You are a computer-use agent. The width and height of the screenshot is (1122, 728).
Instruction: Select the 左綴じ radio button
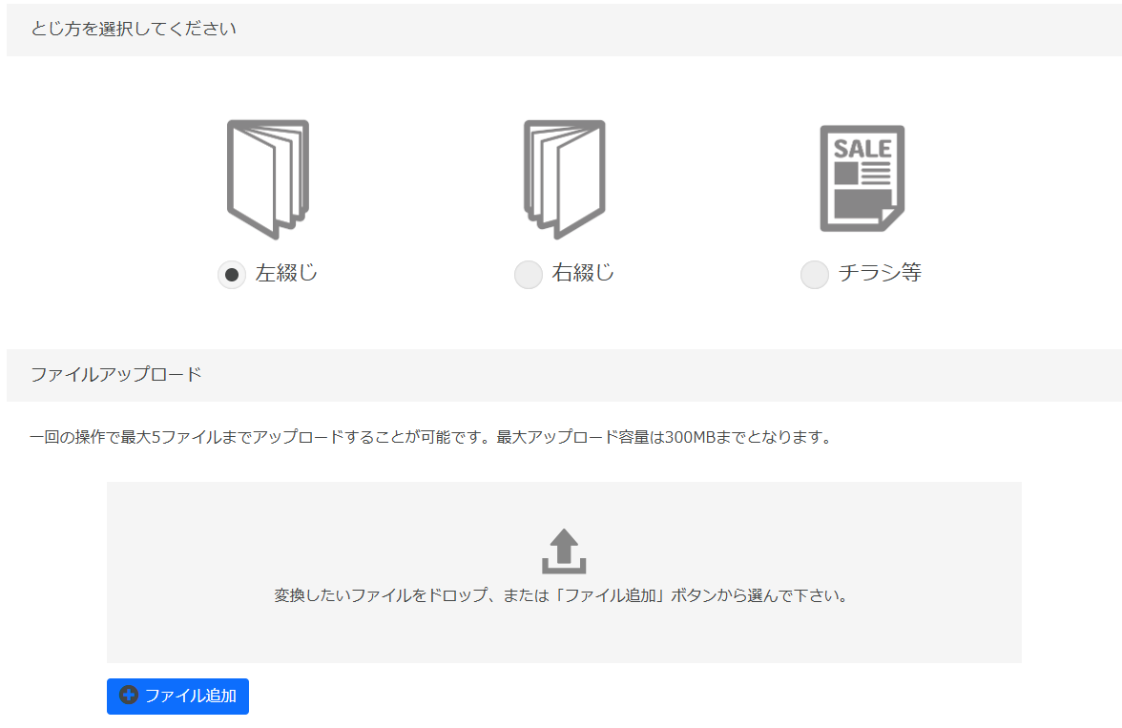click(231, 274)
